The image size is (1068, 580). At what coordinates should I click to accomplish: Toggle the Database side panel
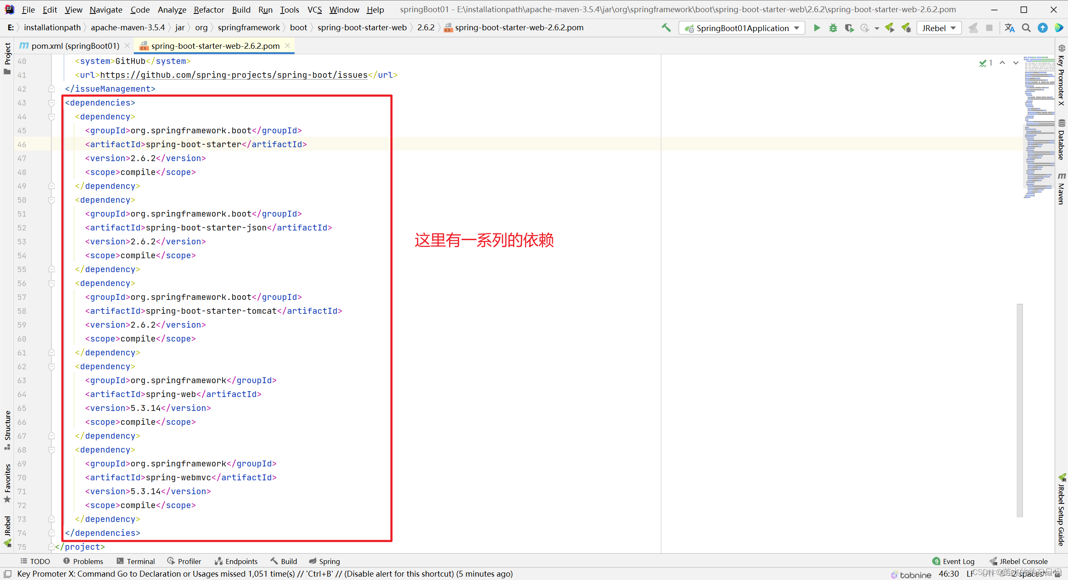pos(1062,140)
